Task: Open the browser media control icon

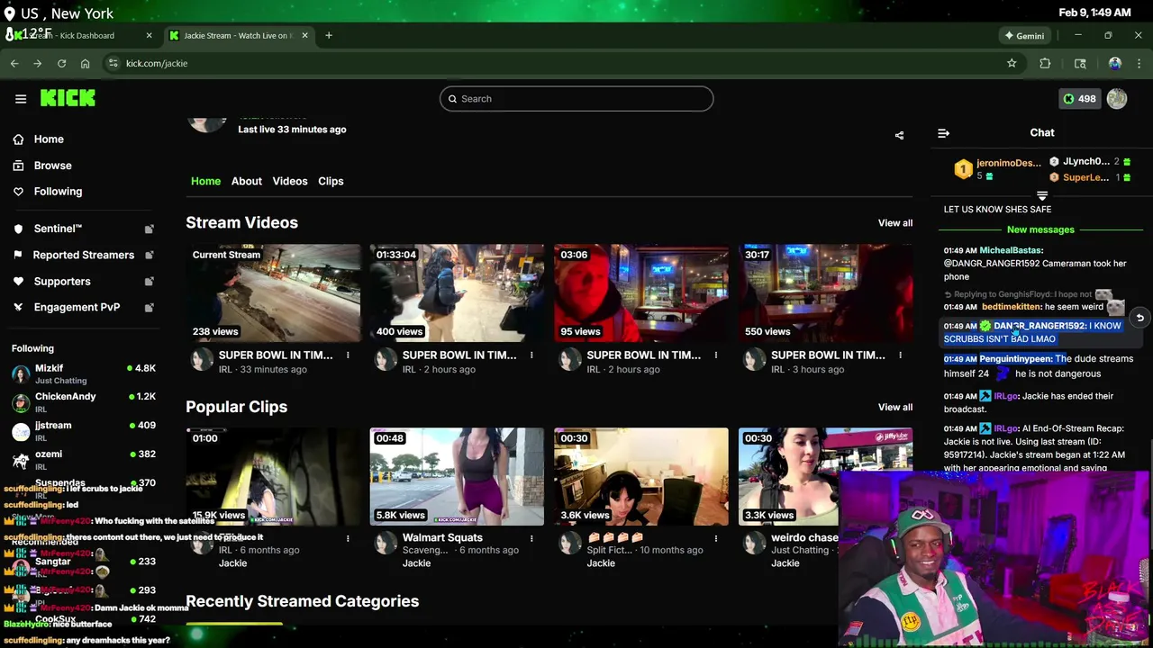Action: pyautogui.click(x=1080, y=63)
